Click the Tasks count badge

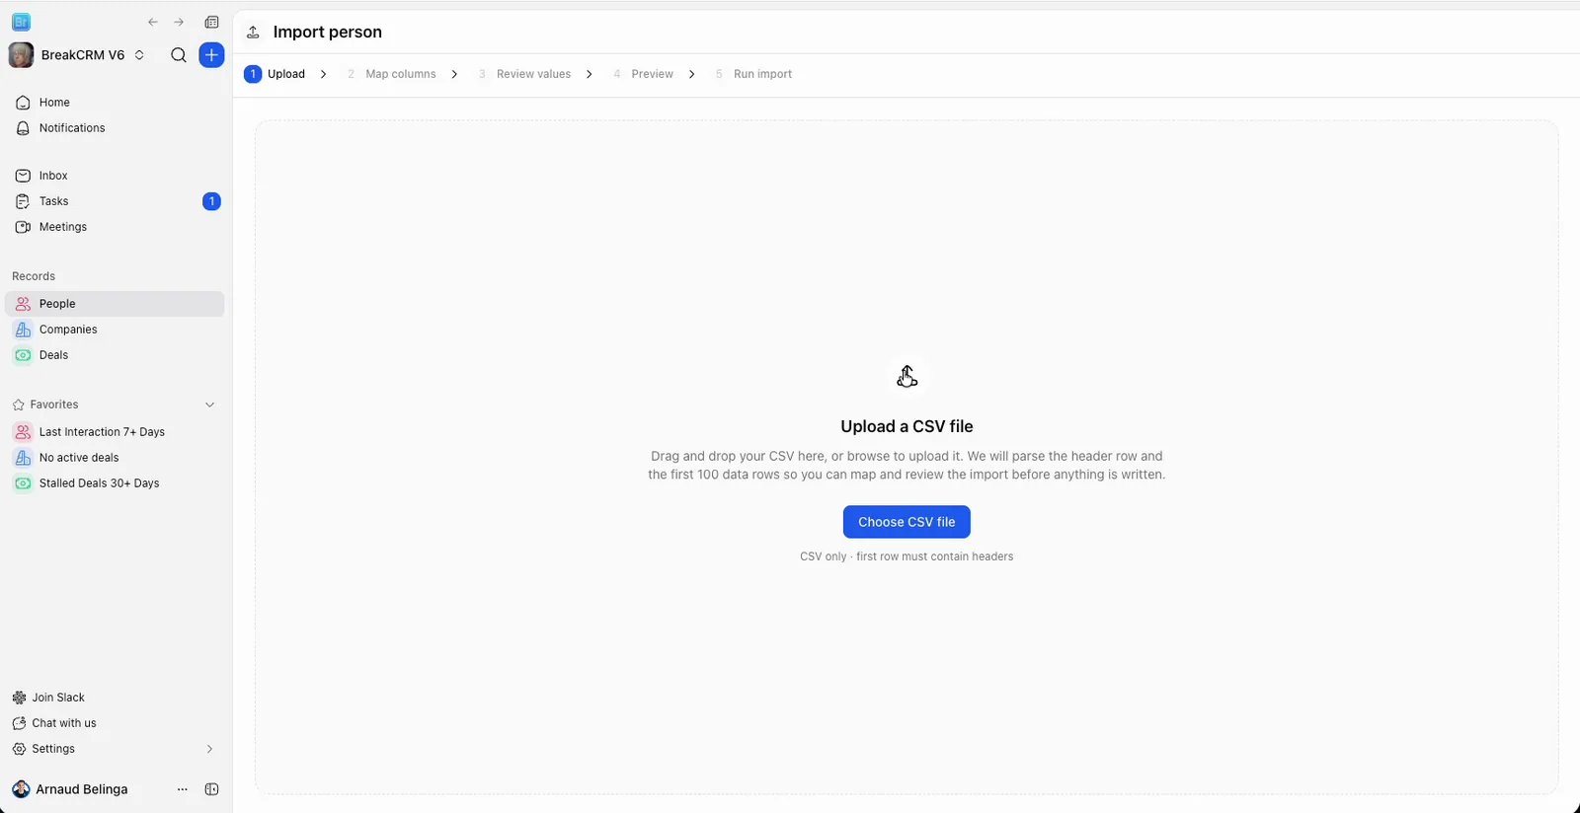(211, 201)
